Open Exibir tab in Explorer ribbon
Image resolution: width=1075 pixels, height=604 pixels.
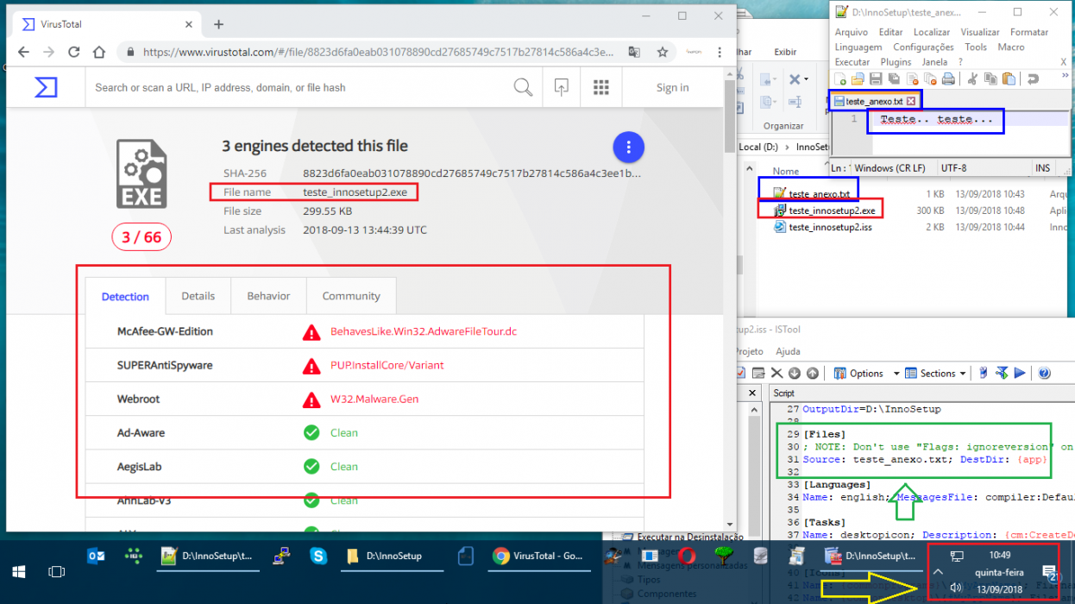pos(785,52)
